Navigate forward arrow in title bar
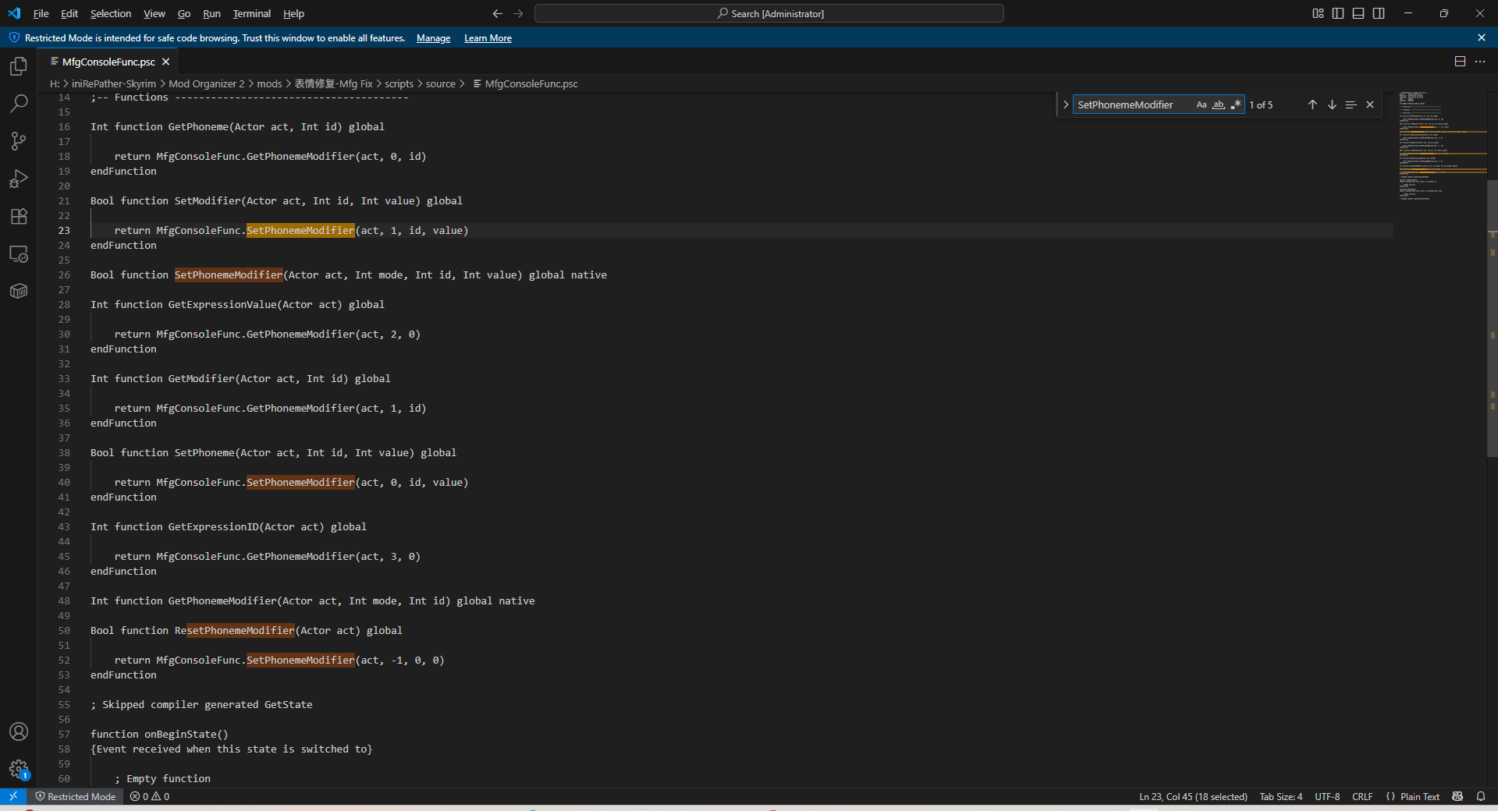Viewport: 1498px width, 811px height. click(x=518, y=13)
